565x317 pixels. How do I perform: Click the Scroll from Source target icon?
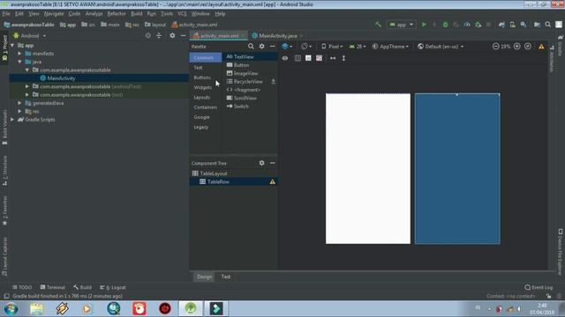[147, 35]
